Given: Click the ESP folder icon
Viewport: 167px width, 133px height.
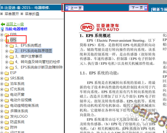Looking at the screenshot, I should [x=7, y=73].
